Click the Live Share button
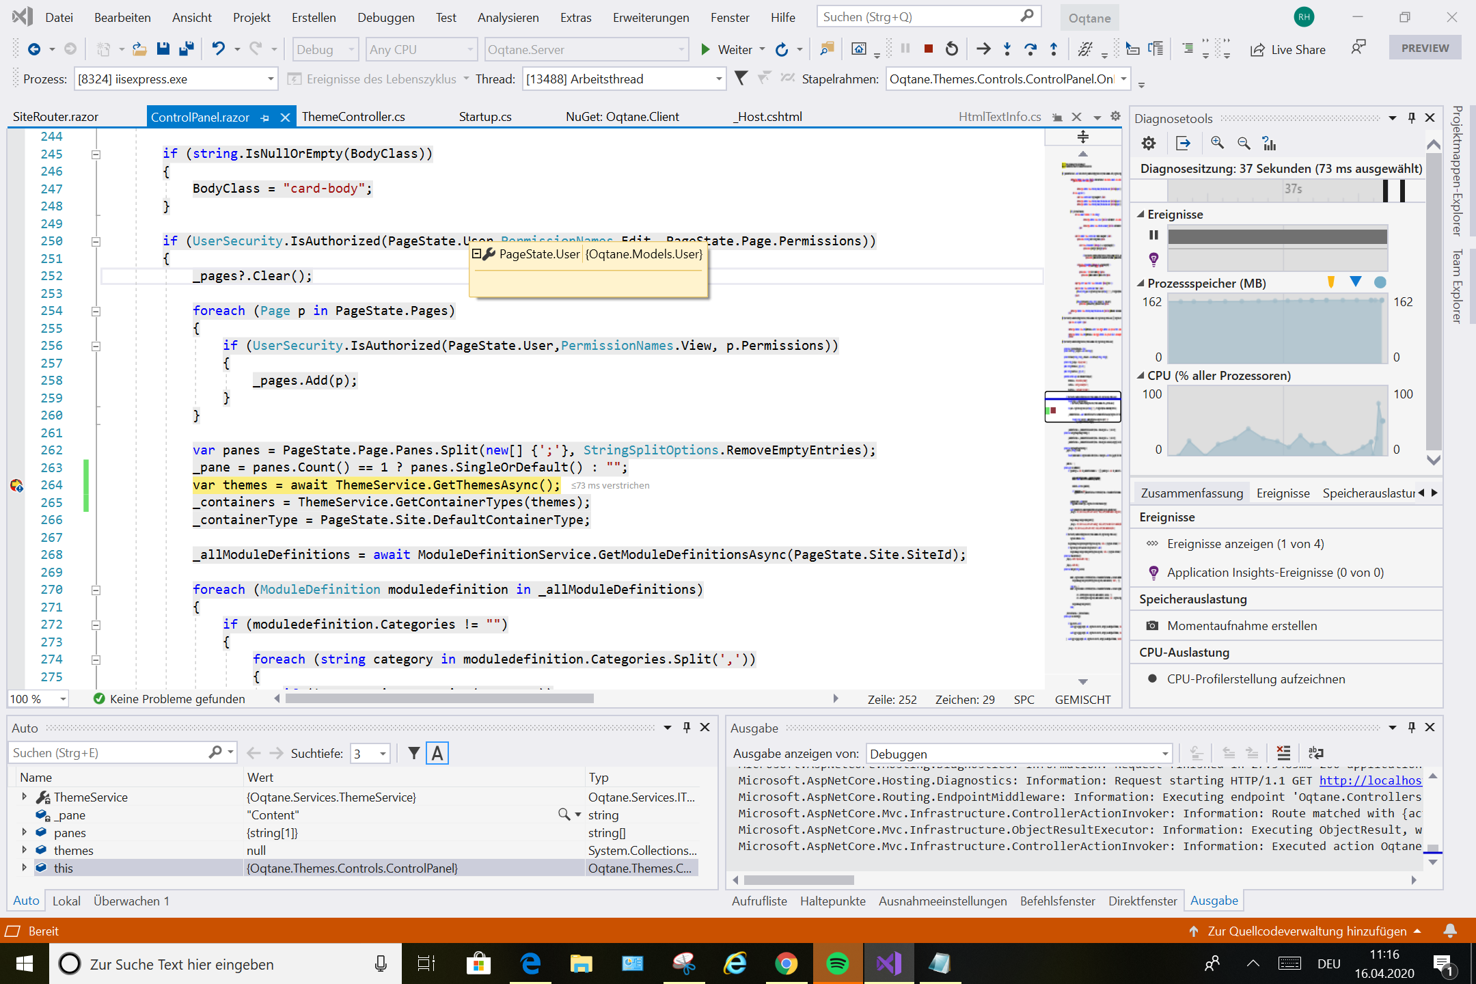This screenshot has height=984, width=1476. tap(1287, 49)
